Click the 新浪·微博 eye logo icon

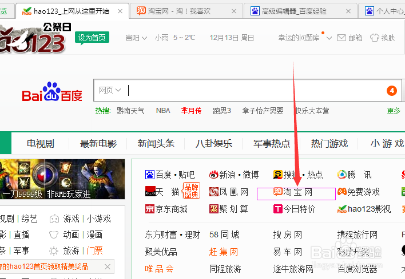tap(213, 175)
